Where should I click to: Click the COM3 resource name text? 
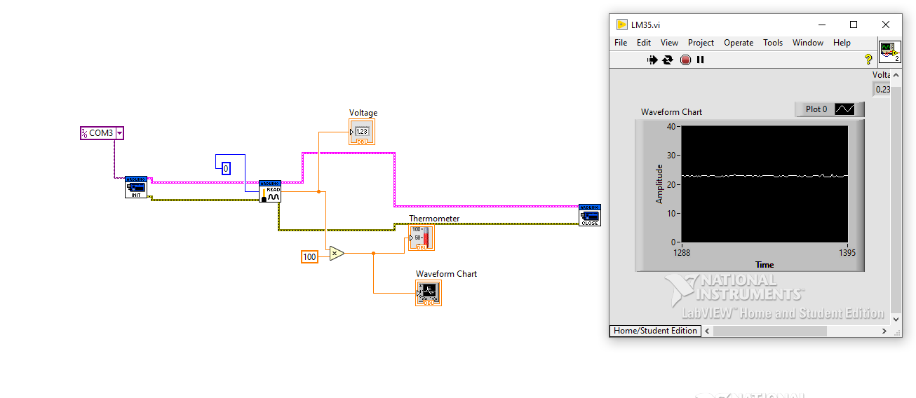101,133
